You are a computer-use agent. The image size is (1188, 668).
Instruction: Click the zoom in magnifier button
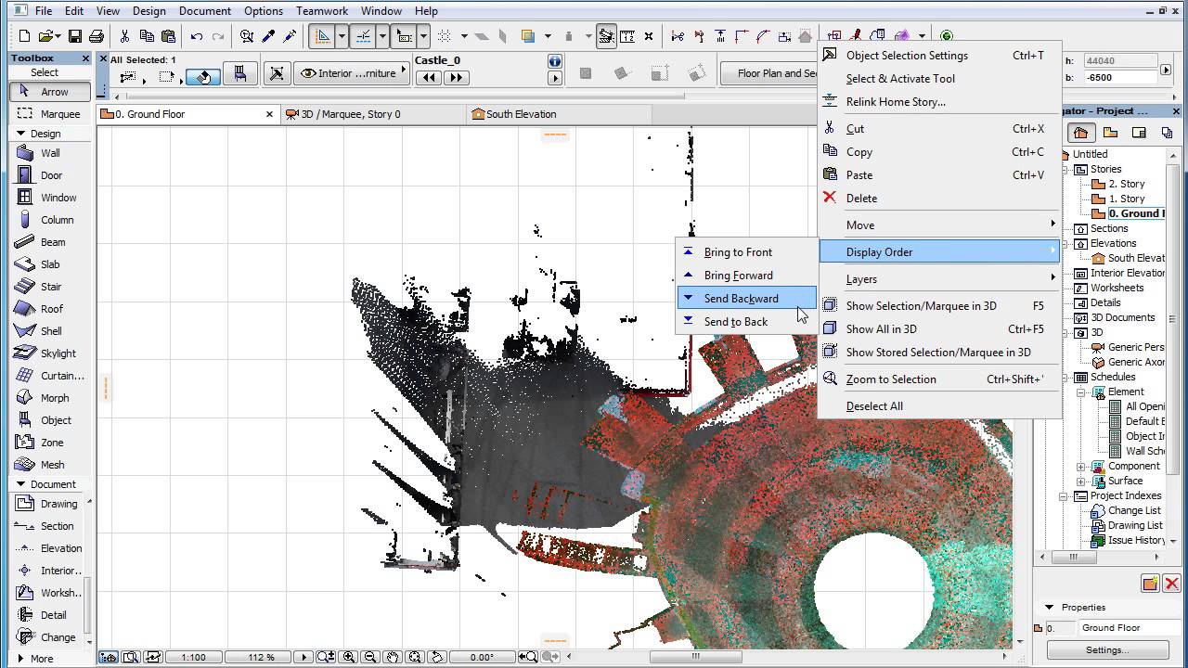[349, 657]
